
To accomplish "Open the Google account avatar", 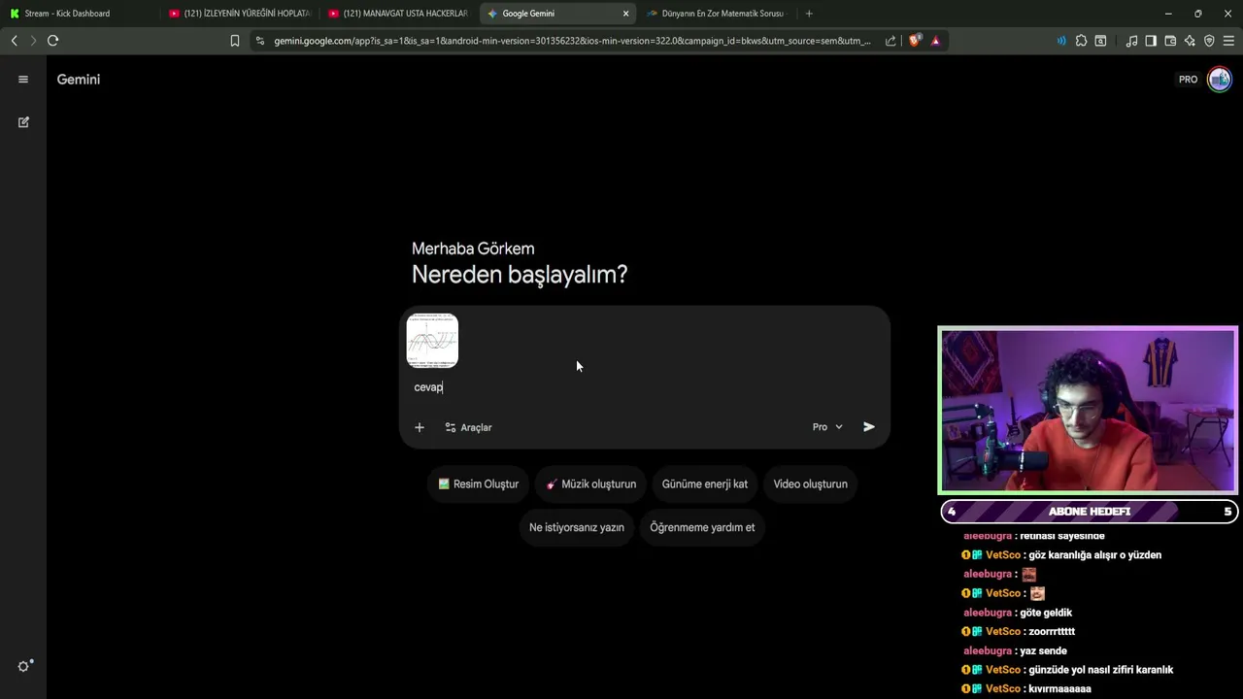I will point(1220,80).
